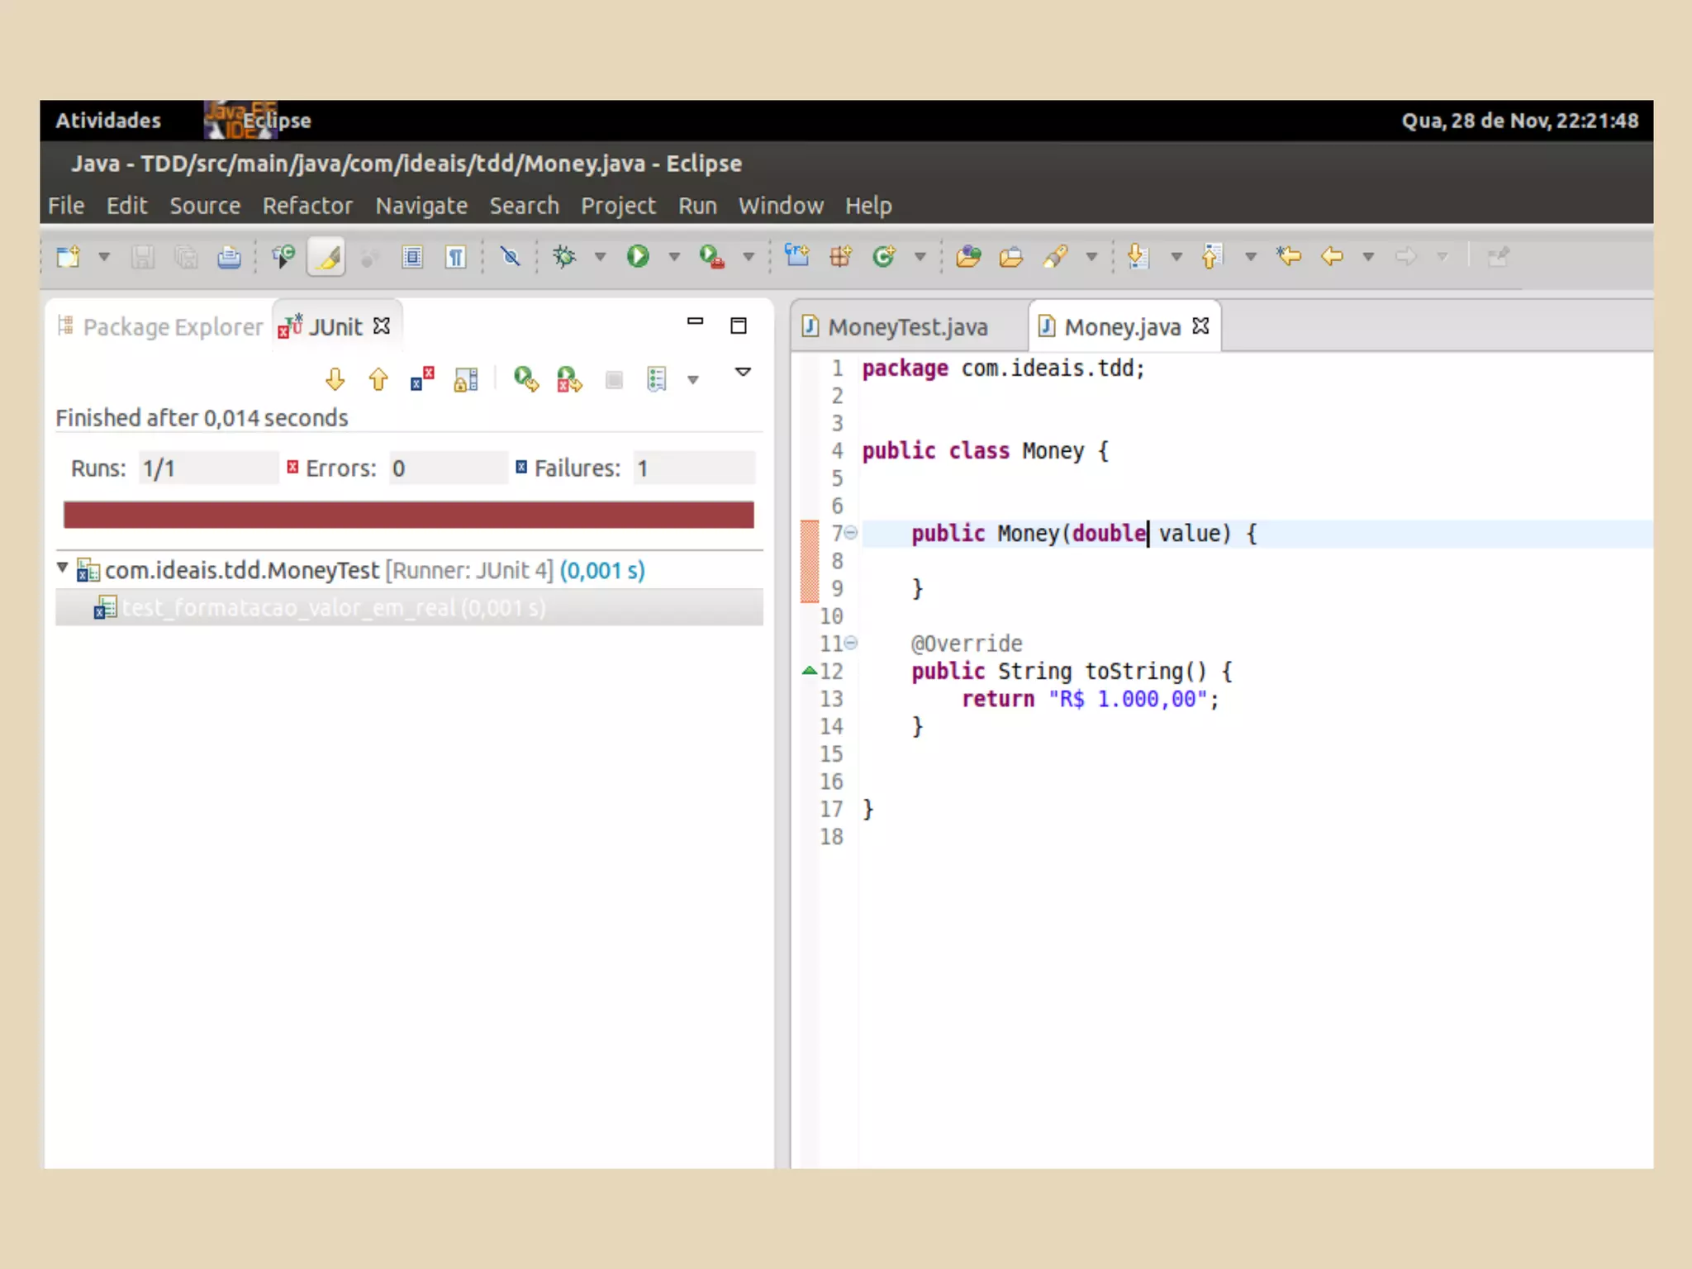Viewport: 1692px width, 1269px height.
Task: Click the red JUnit failure progress bar
Action: point(408,515)
